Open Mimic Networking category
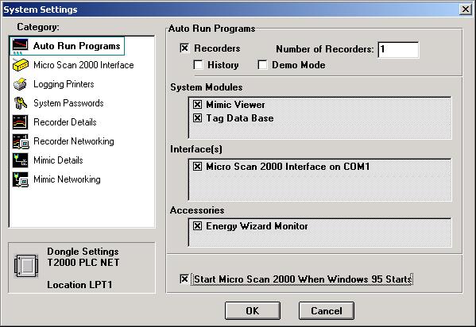The image size is (476, 327). [x=67, y=179]
